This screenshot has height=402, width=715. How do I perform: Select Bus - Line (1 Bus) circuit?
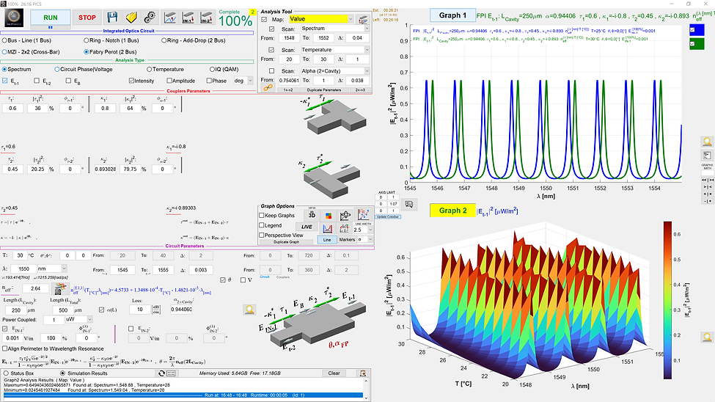coord(4,40)
